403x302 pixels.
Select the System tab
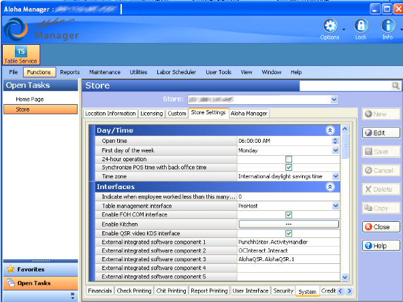coord(308,292)
